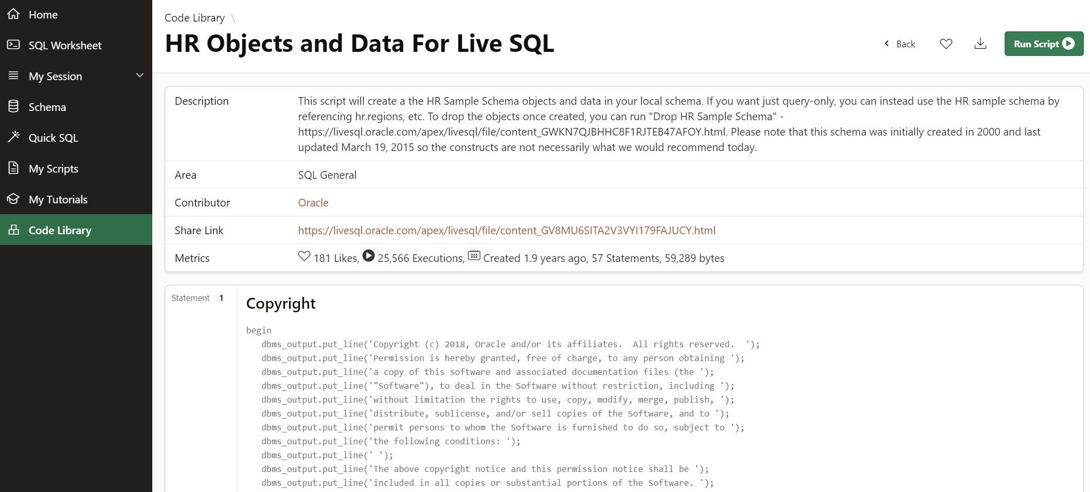Click the Run Script button
1090x492 pixels.
click(1044, 44)
